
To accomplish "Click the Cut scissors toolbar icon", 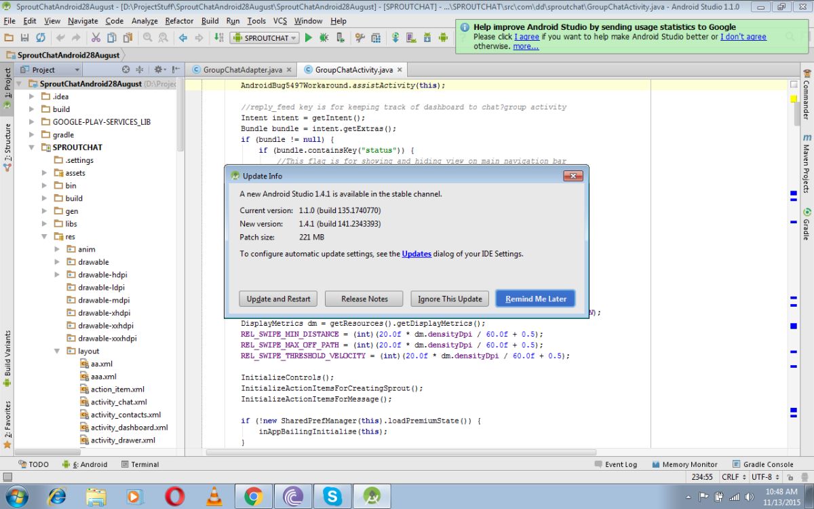I will click(96, 38).
